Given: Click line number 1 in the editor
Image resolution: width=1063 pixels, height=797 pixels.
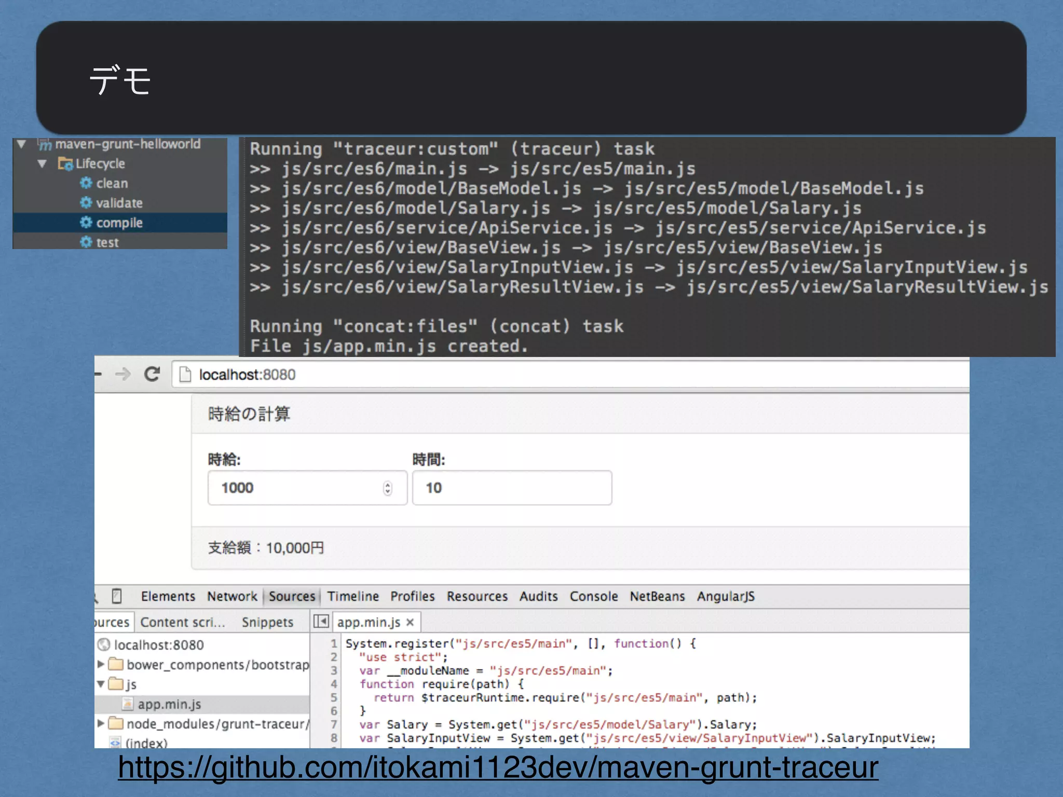Looking at the screenshot, I should click(334, 643).
